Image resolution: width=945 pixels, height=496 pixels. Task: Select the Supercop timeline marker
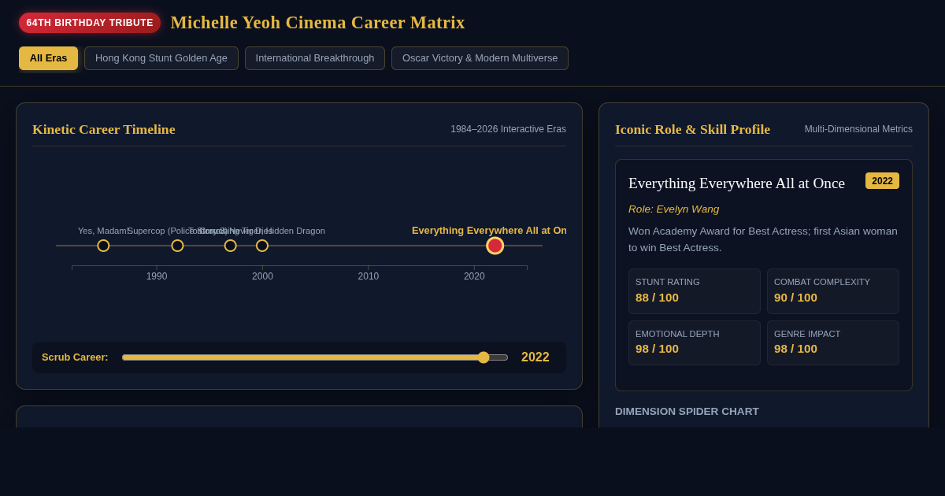click(177, 246)
